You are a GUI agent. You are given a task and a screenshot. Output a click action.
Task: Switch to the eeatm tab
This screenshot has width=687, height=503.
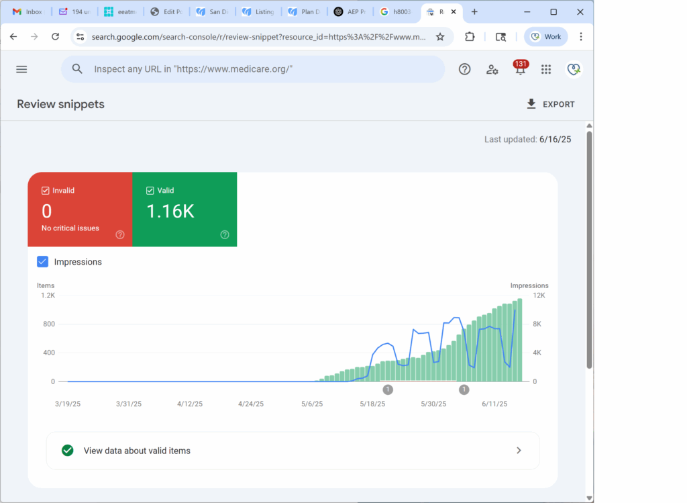coord(121,12)
